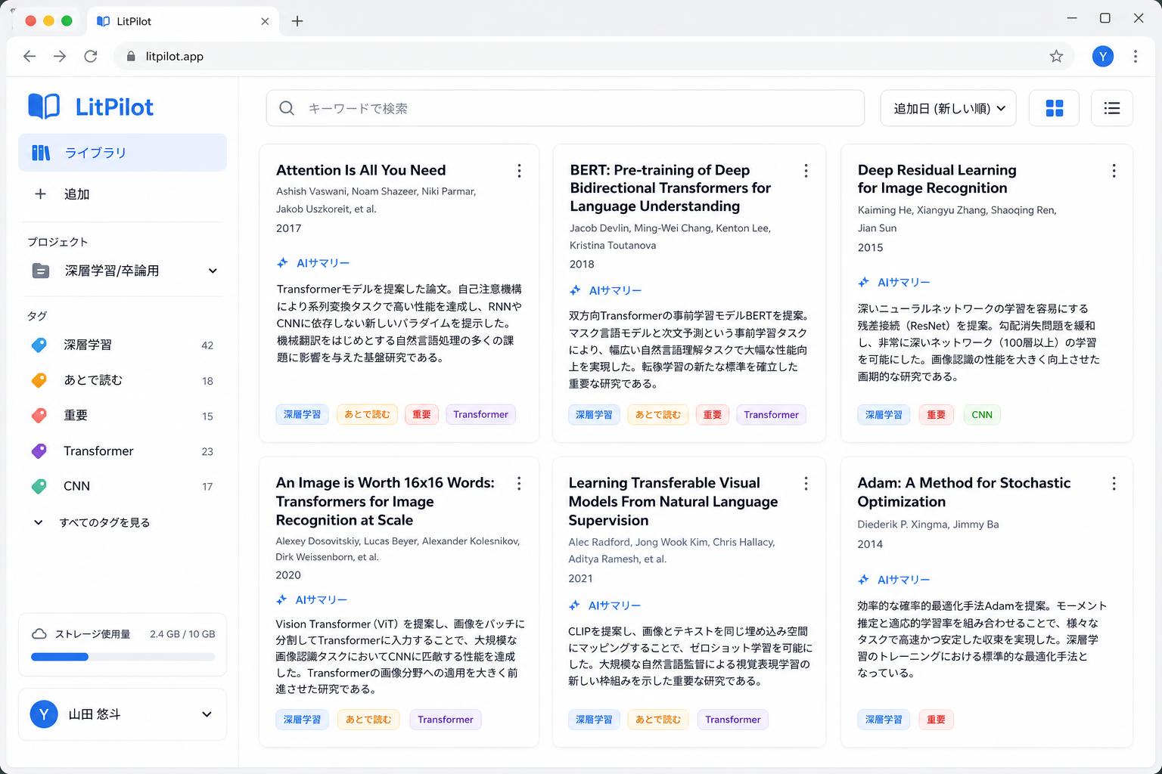This screenshot has width=1162, height=774.
Task: Click the 重要 tag chip on BERT card
Action: (x=713, y=414)
